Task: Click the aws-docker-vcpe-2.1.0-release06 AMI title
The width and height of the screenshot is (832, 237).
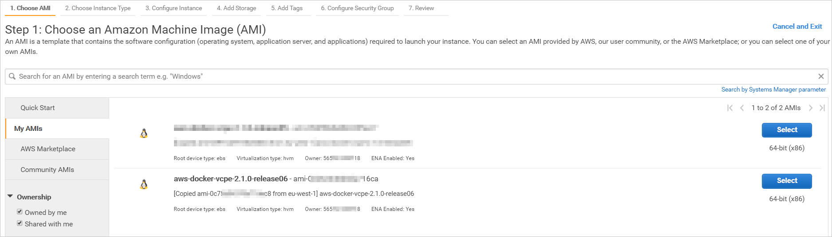Action: 231,179
